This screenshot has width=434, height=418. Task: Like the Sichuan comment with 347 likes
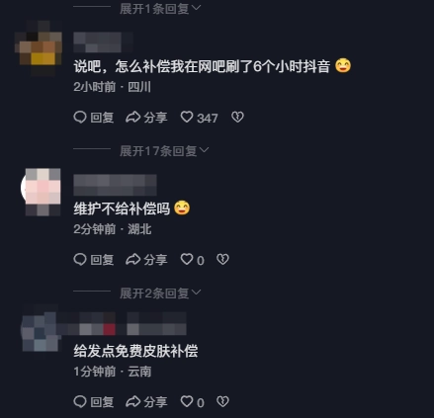pyautogui.click(x=187, y=117)
